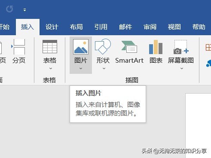Click the blank page icon labeled 页
The image size is (211, 158).
[x=1, y=47]
